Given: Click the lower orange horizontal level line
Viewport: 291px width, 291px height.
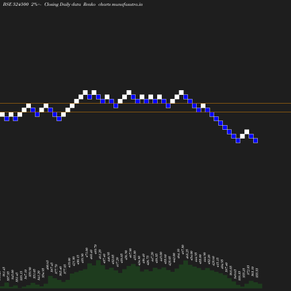Looking at the screenshot, I should [x=145, y=112].
